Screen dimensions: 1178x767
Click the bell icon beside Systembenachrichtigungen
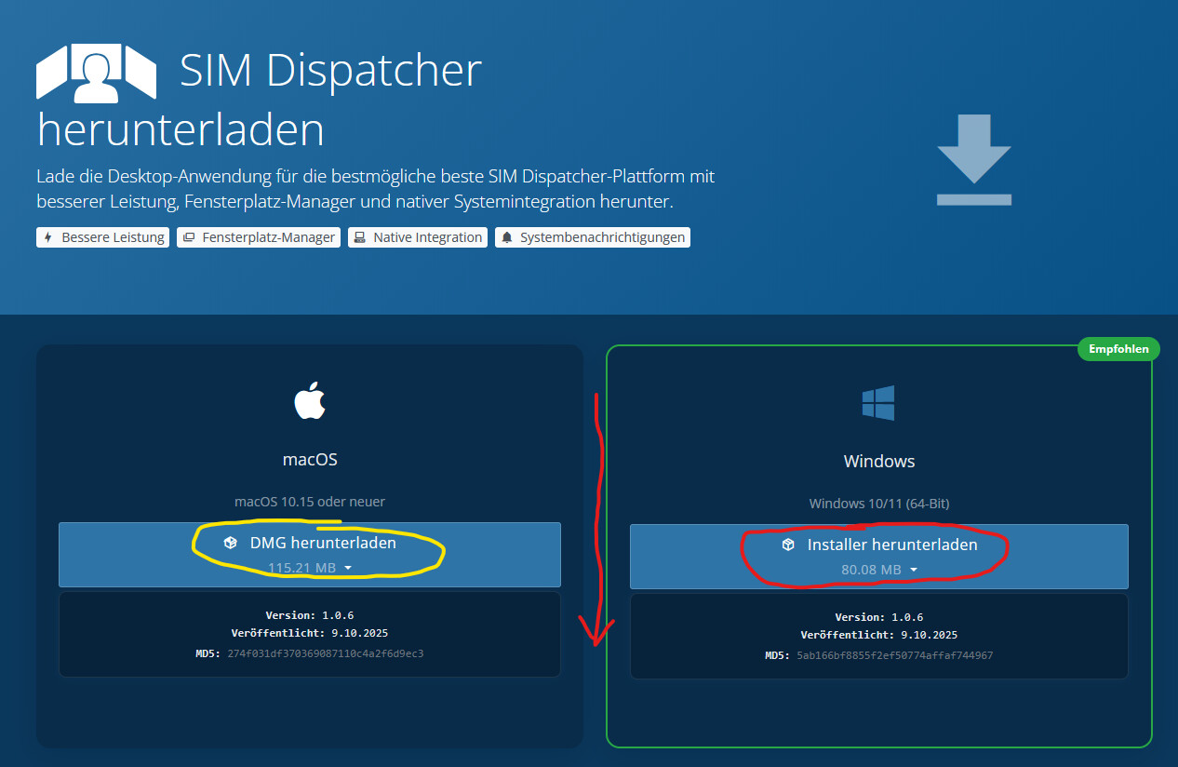click(x=507, y=237)
